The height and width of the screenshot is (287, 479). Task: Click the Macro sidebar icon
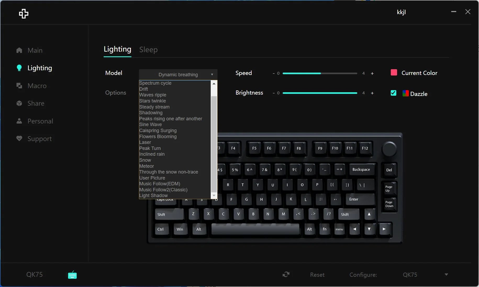(x=19, y=86)
